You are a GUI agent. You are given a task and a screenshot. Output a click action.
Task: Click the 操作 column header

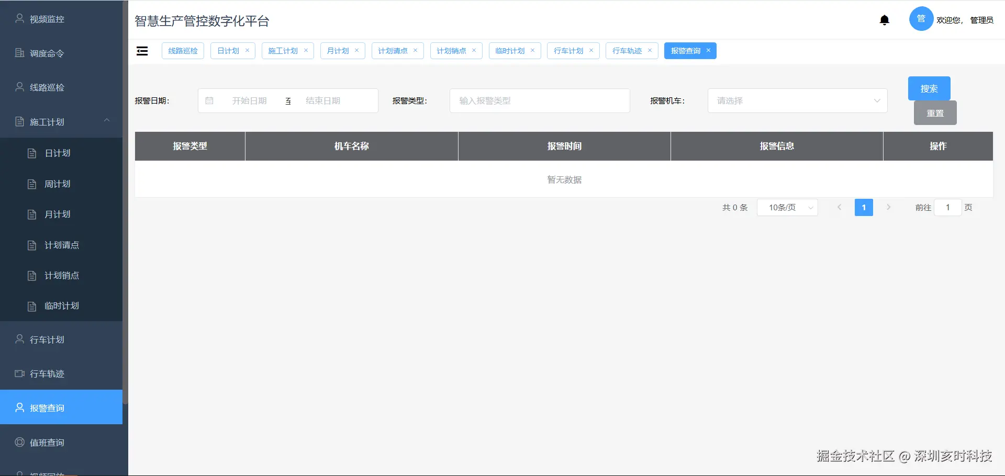point(938,146)
